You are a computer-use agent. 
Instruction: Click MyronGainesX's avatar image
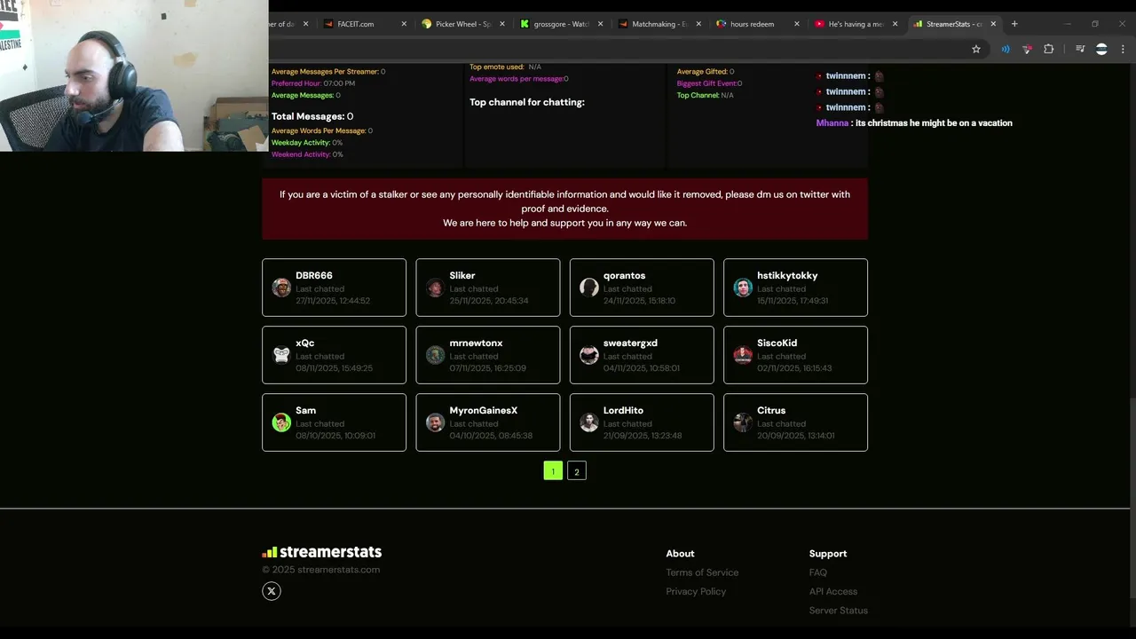pos(435,422)
